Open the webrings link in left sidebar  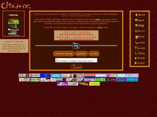pos(13,15)
